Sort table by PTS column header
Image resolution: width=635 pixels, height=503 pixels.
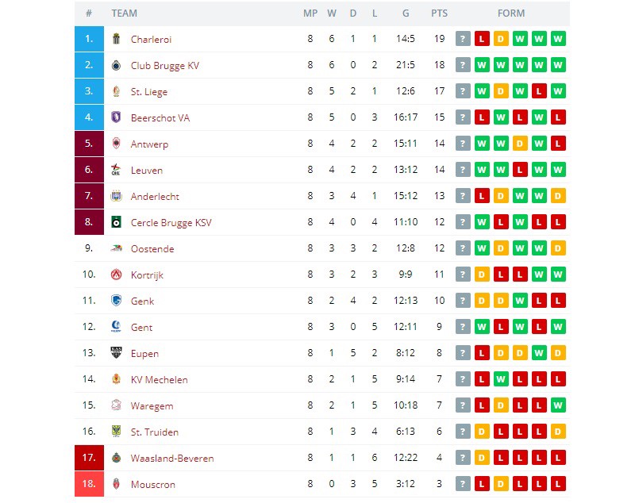click(x=440, y=13)
